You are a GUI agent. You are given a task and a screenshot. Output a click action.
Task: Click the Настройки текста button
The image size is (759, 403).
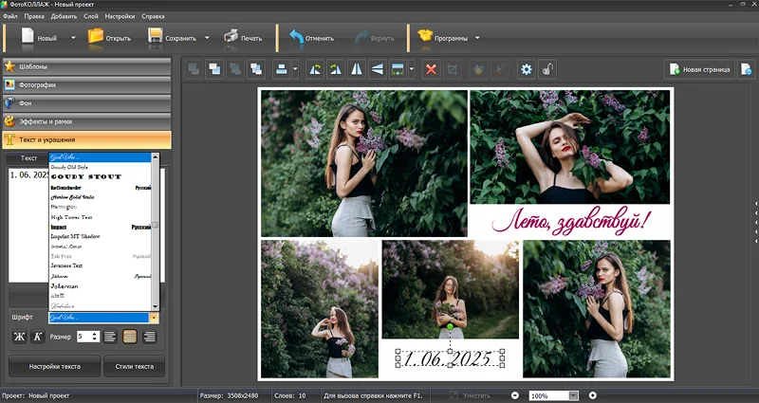tap(55, 366)
